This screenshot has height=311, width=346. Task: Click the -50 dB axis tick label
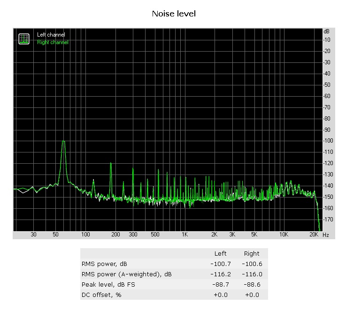[327, 85]
